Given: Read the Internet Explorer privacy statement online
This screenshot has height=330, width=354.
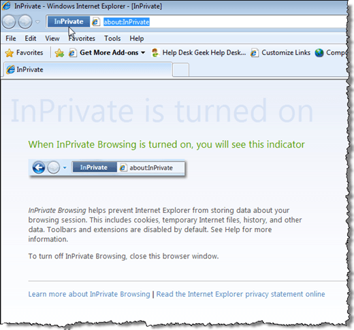Looking at the screenshot, I should click(x=240, y=294).
